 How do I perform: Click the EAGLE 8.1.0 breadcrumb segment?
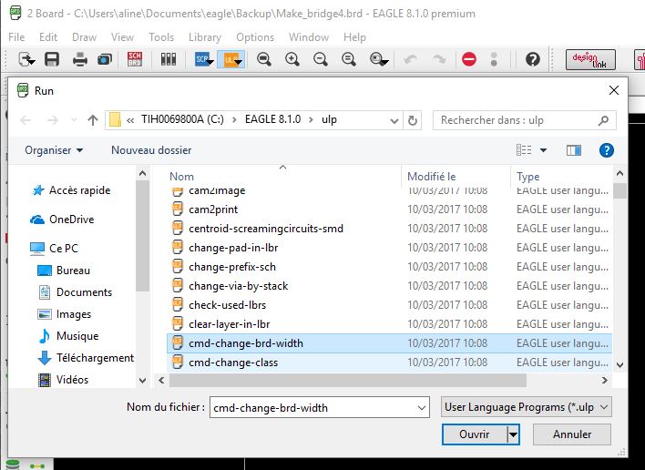click(272, 119)
